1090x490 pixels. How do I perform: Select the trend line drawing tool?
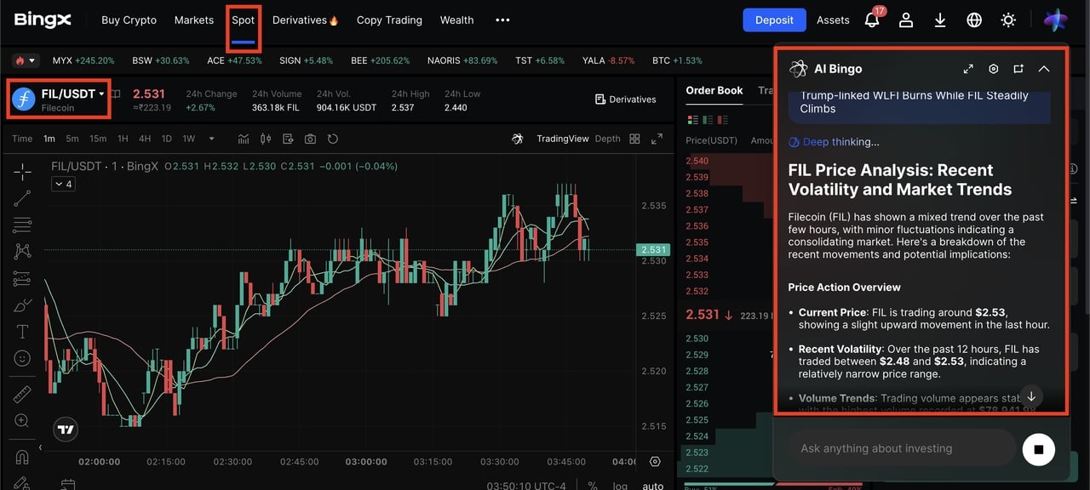[22, 198]
